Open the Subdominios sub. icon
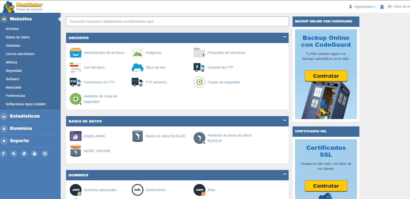The height and width of the screenshot is (199, 410). click(x=138, y=190)
